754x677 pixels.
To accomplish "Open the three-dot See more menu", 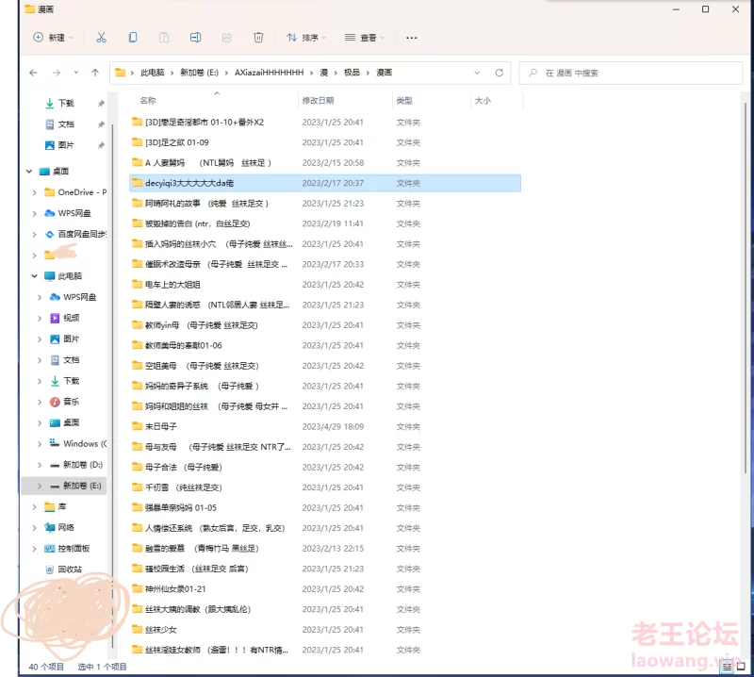I will (412, 38).
